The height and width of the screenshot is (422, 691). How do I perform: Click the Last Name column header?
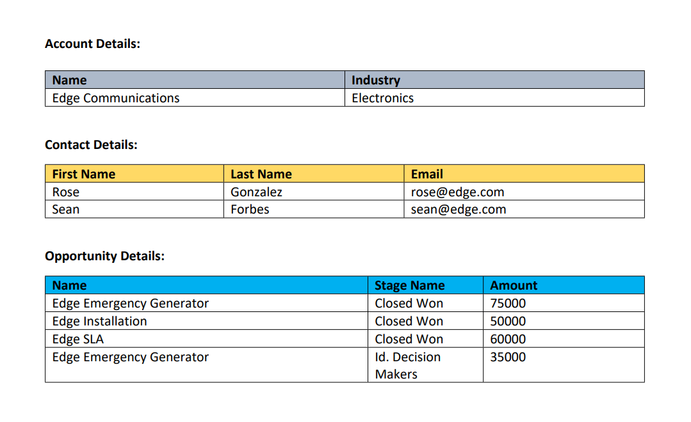click(x=314, y=174)
